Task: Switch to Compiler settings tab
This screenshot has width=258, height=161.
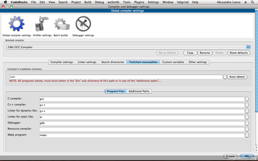Action: (62, 62)
